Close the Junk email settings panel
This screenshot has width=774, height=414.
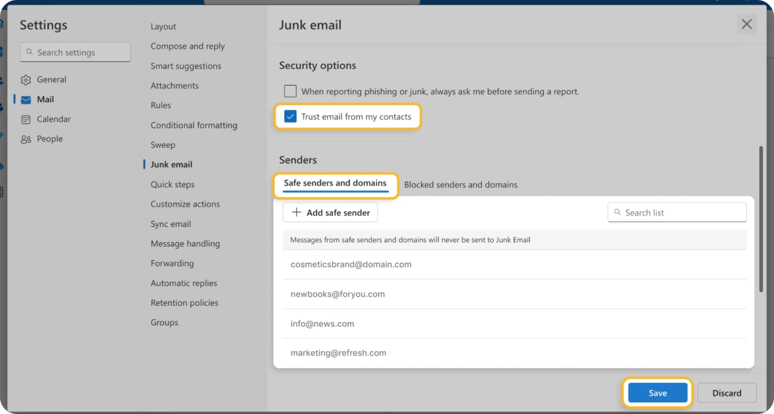(x=747, y=24)
